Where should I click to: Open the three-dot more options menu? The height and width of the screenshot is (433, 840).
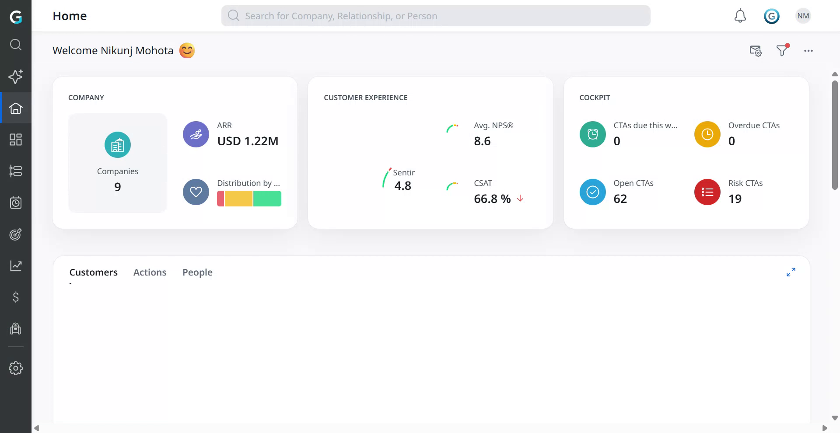pos(808,51)
